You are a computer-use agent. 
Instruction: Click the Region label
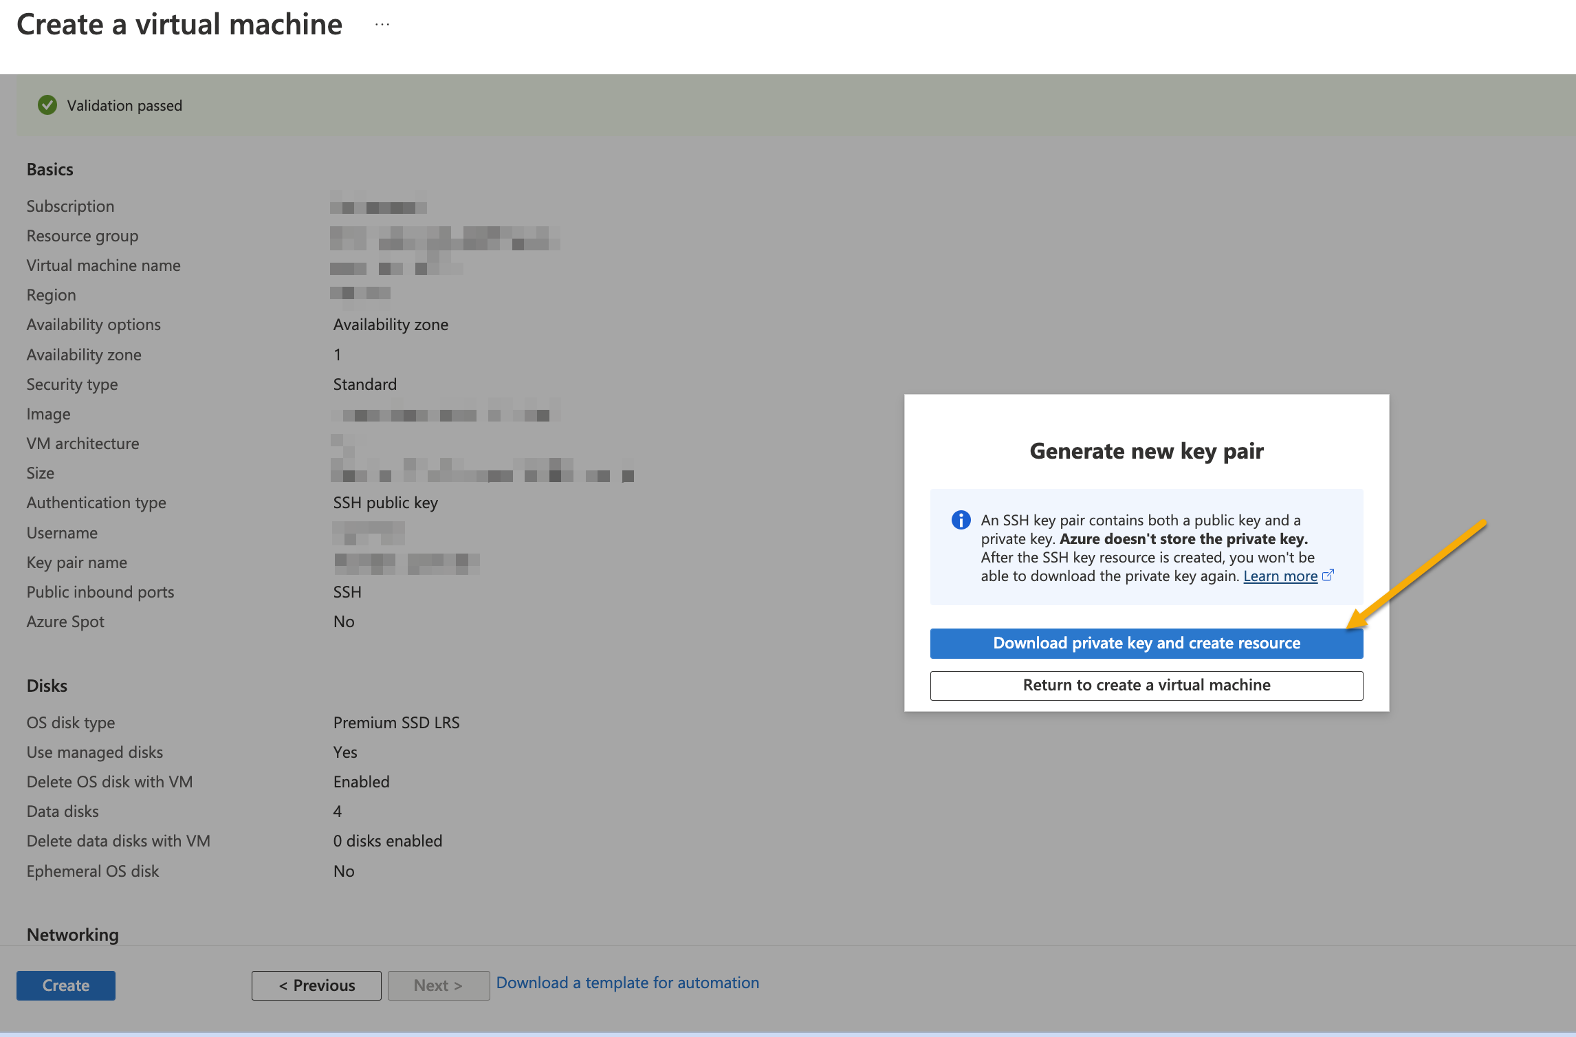click(52, 295)
